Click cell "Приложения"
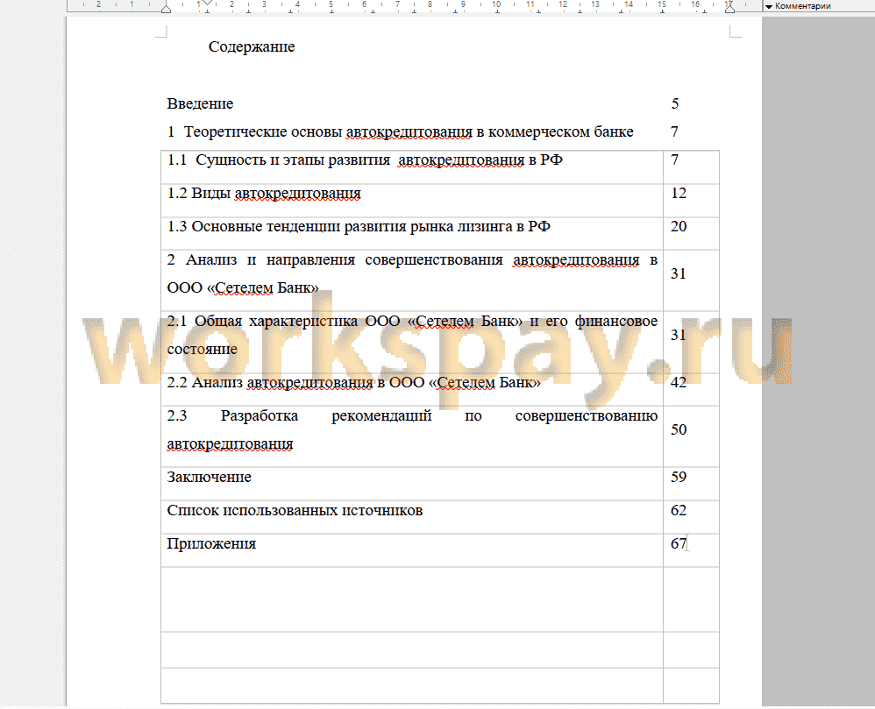The width and height of the screenshot is (875, 709). pyautogui.click(x=412, y=550)
